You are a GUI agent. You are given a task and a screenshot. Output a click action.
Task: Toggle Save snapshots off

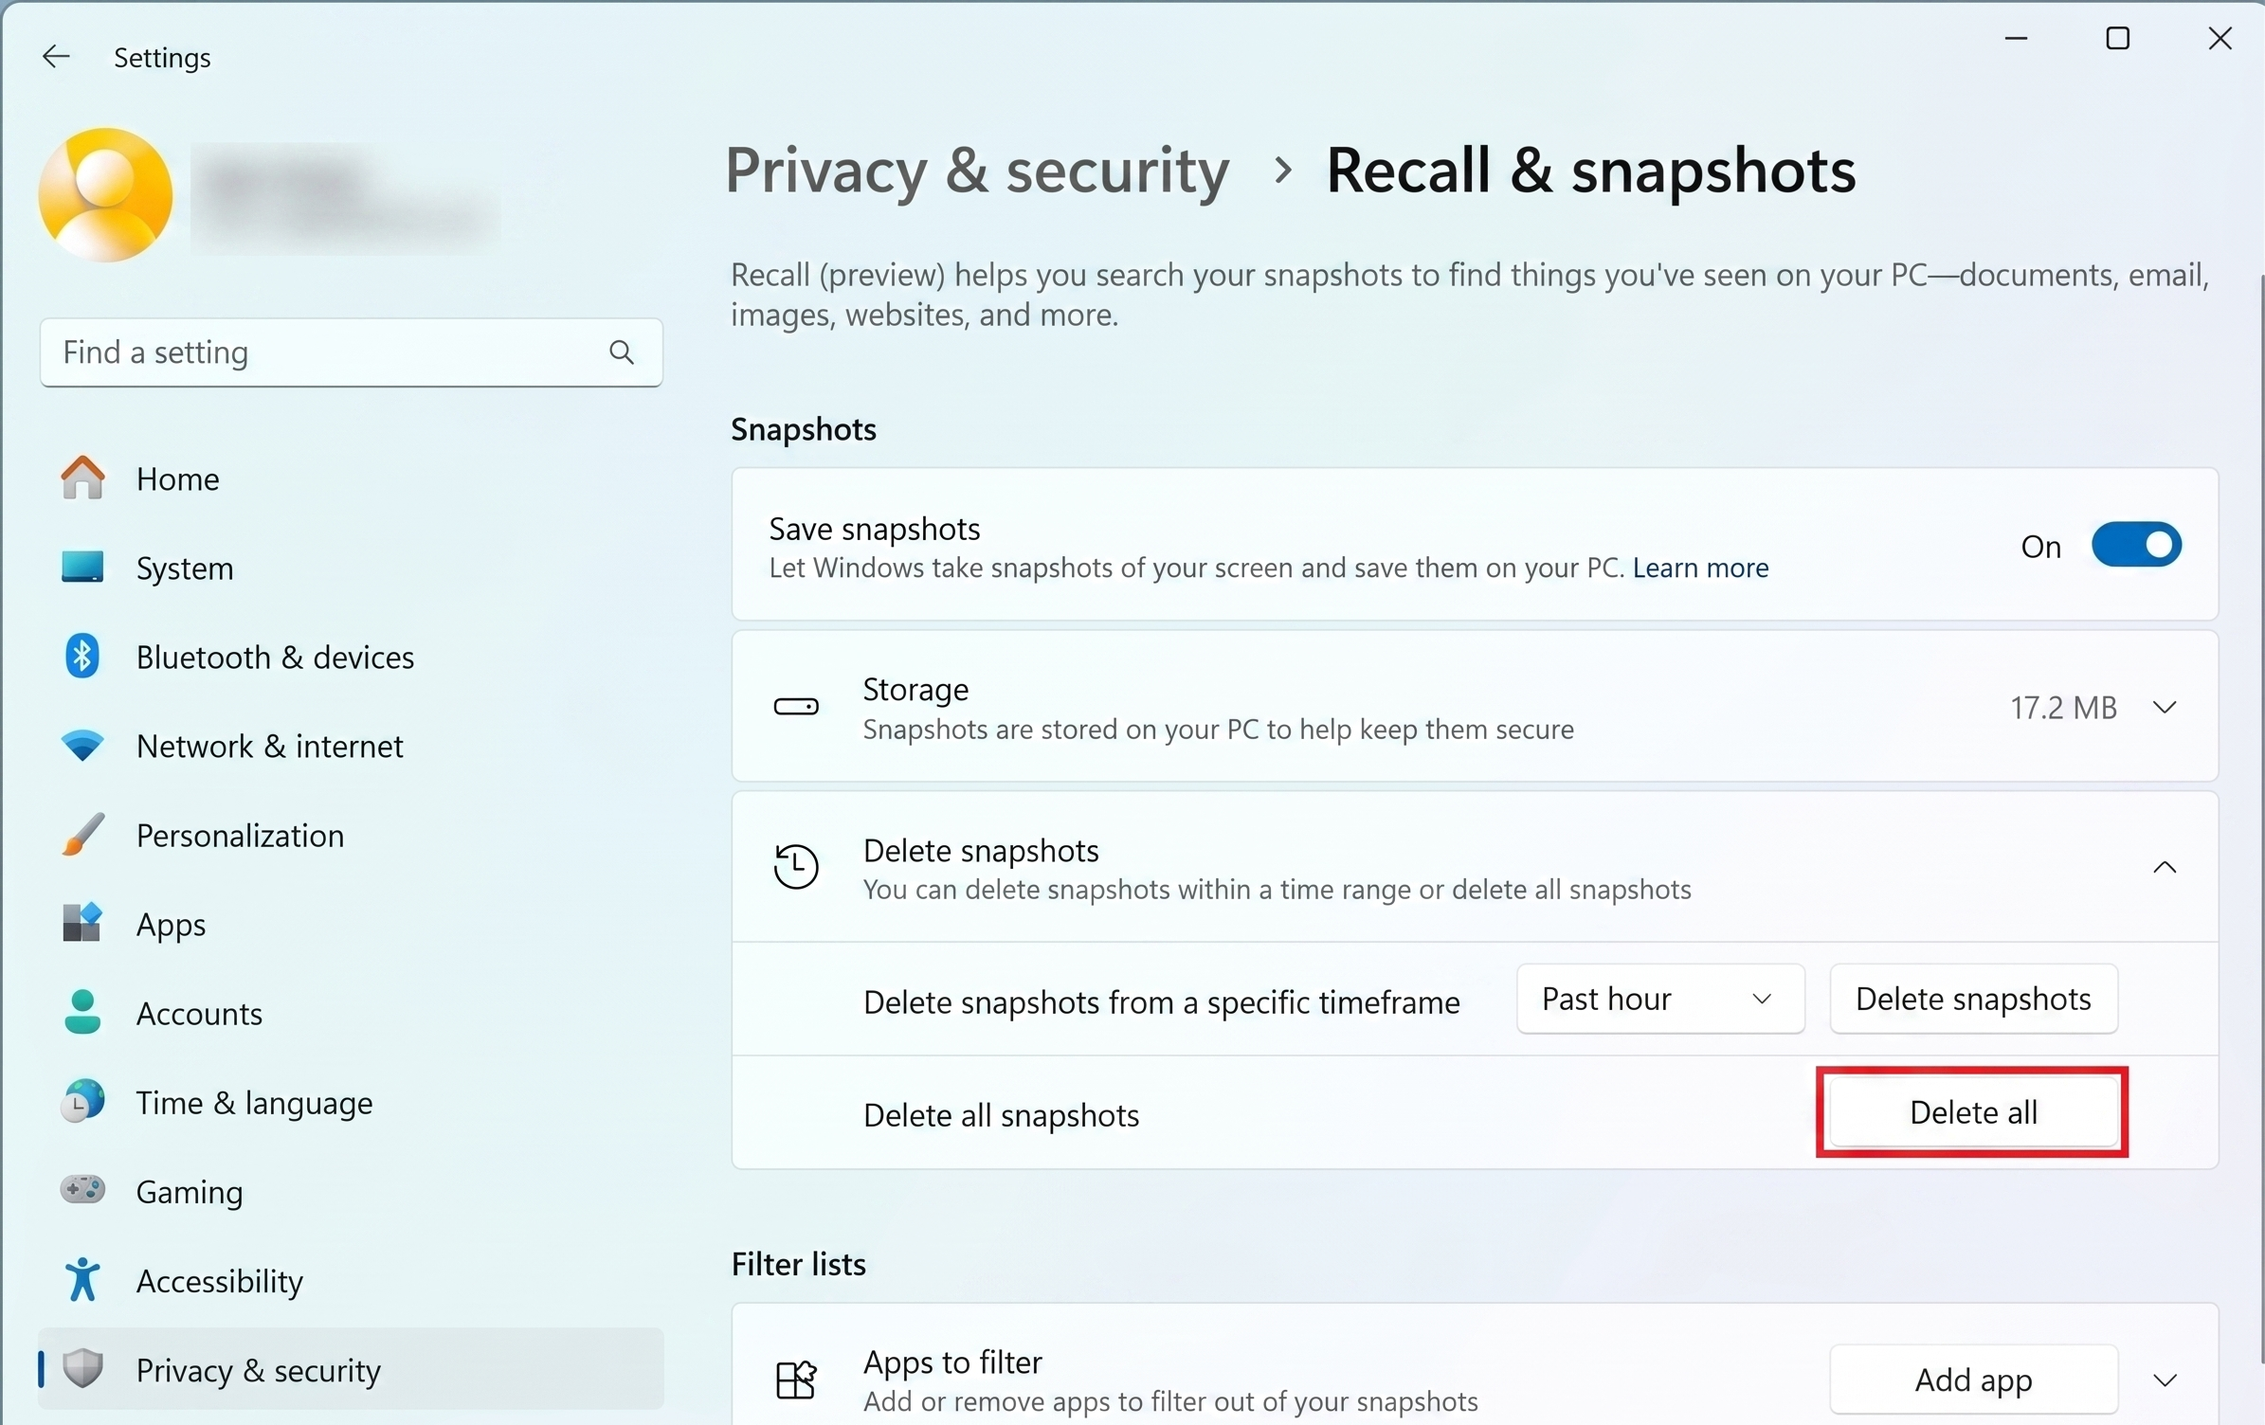point(2135,545)
